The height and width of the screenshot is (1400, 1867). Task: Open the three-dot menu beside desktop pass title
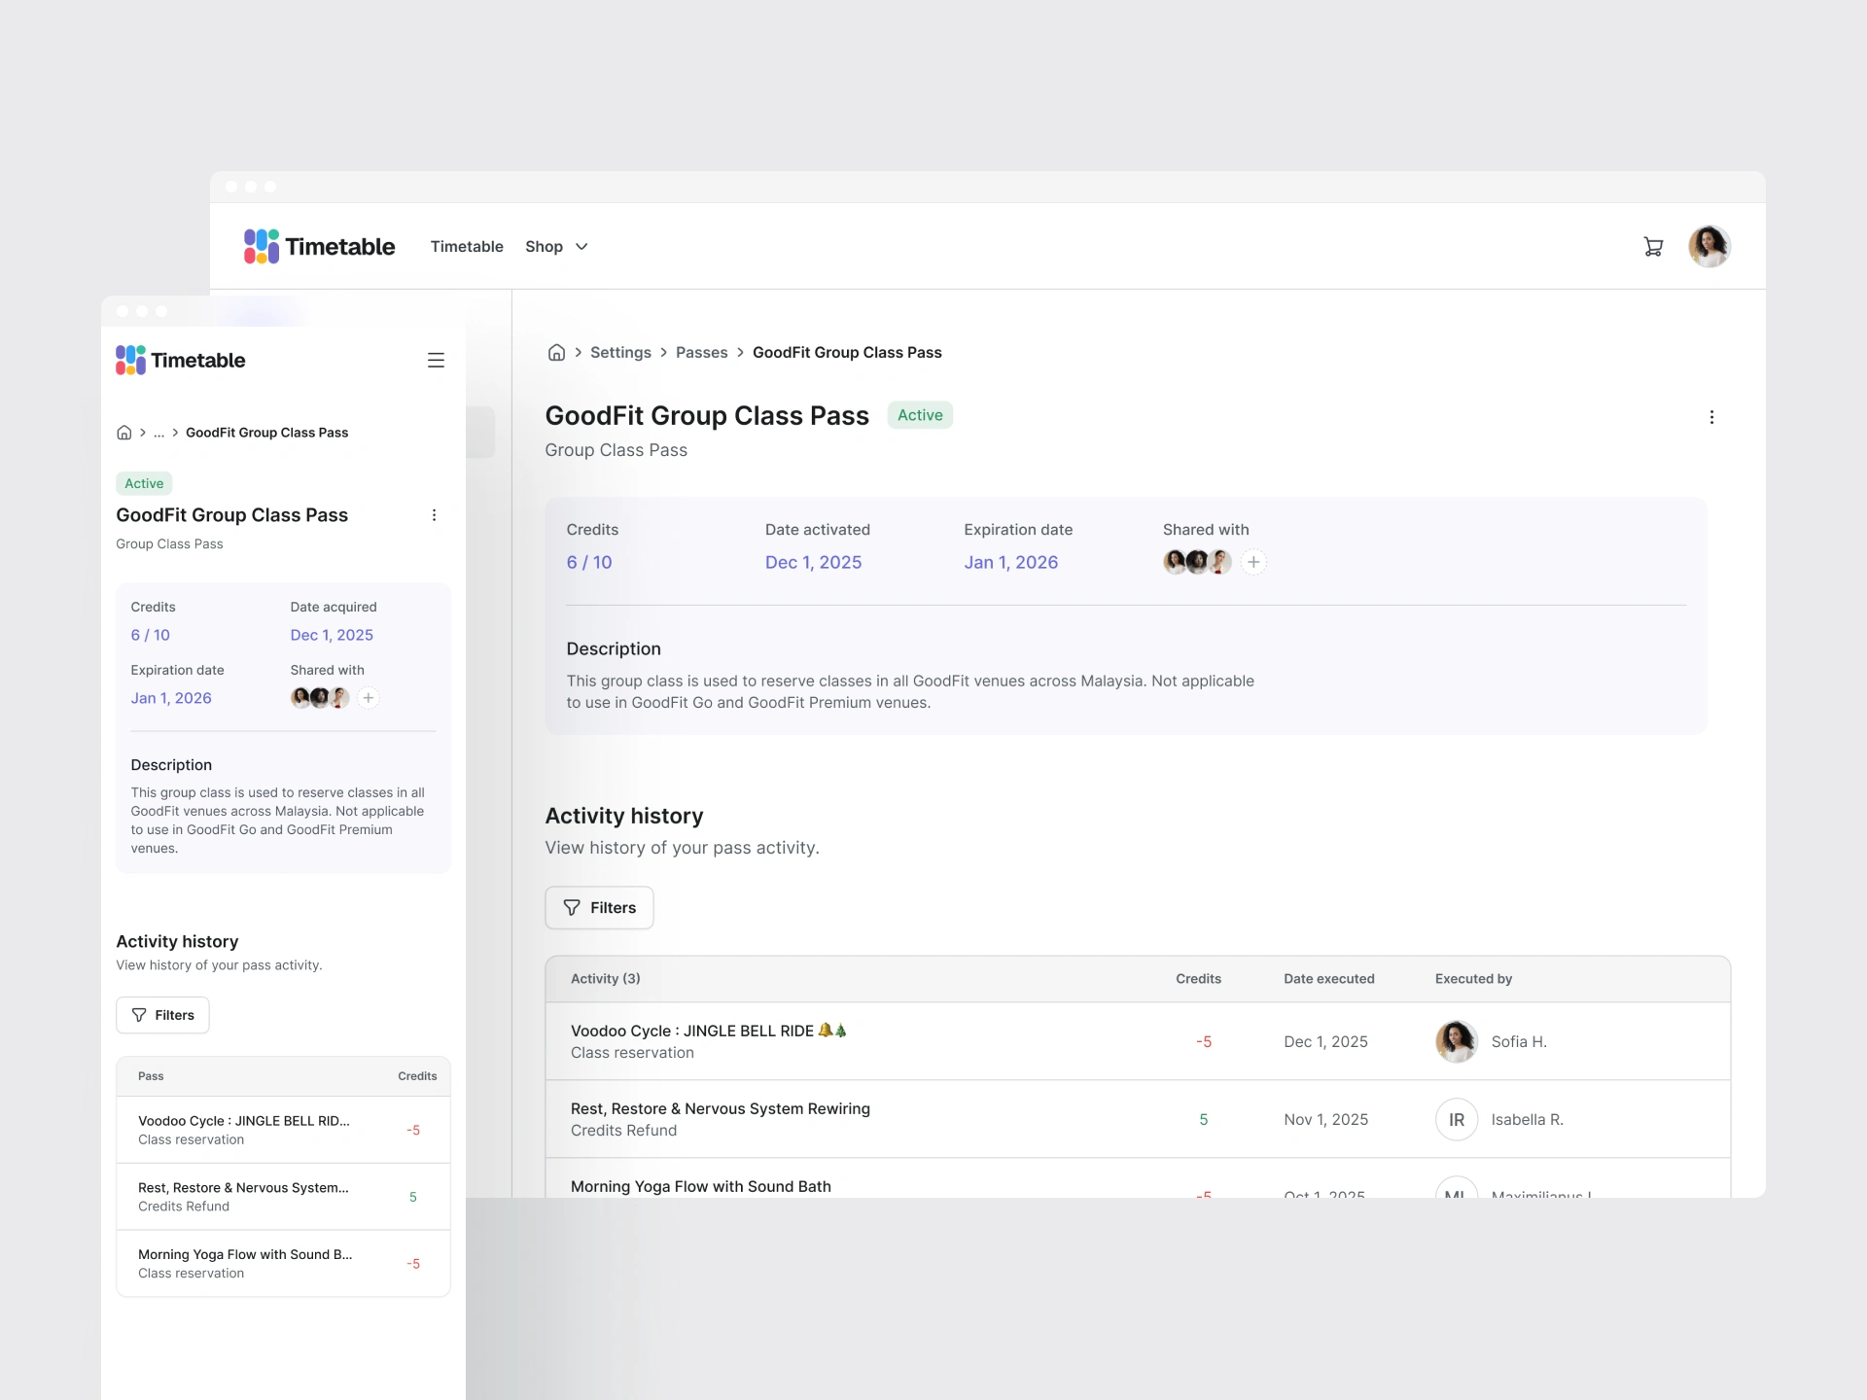(1711, 417)
